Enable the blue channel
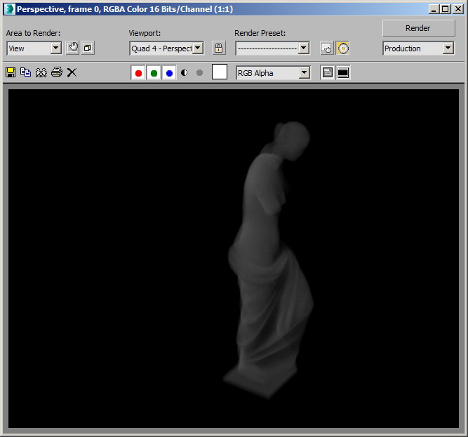Image resolution: width=468 pixels, height=437 pixels. tap(169, 73)
